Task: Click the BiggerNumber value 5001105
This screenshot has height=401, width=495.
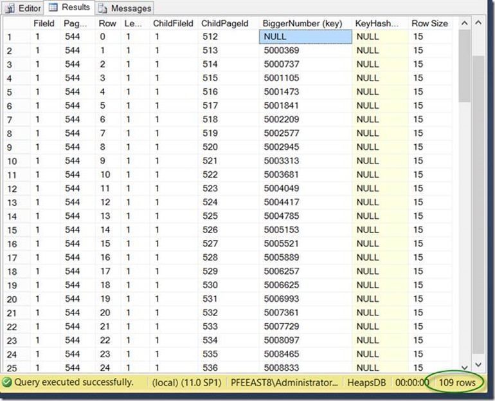Action: click(282, 78)
